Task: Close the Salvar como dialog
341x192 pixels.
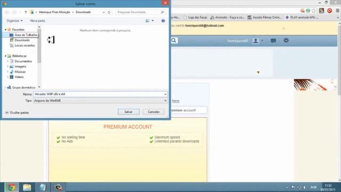Action: 165,3
